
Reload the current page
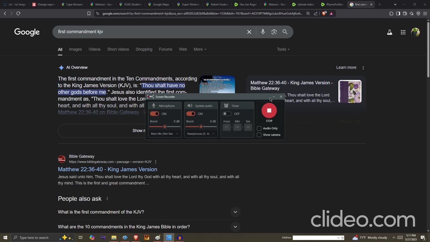(x=18, y=13)
